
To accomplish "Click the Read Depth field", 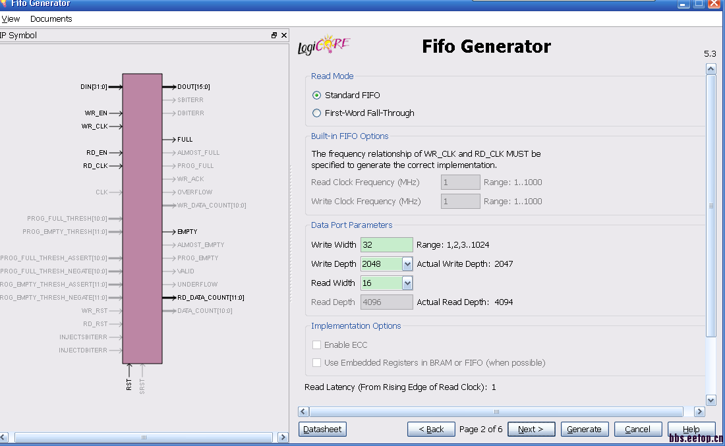I will [386, 302].
